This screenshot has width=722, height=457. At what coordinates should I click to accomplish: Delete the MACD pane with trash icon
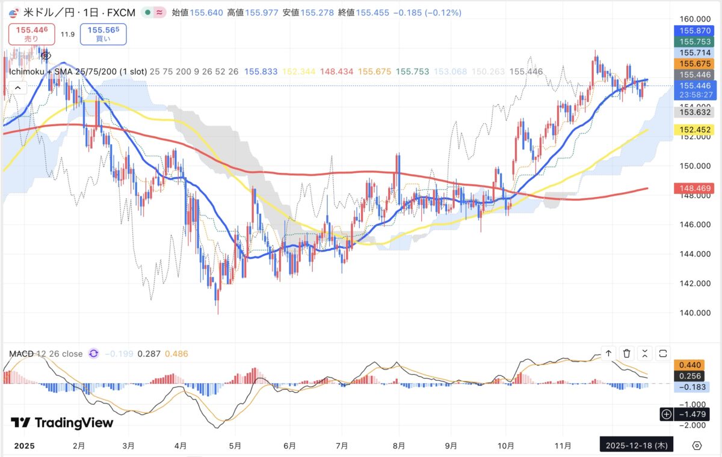pos(627,354)
